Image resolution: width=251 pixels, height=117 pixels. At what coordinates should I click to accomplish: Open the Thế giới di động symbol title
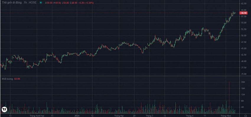pos(11,3)
